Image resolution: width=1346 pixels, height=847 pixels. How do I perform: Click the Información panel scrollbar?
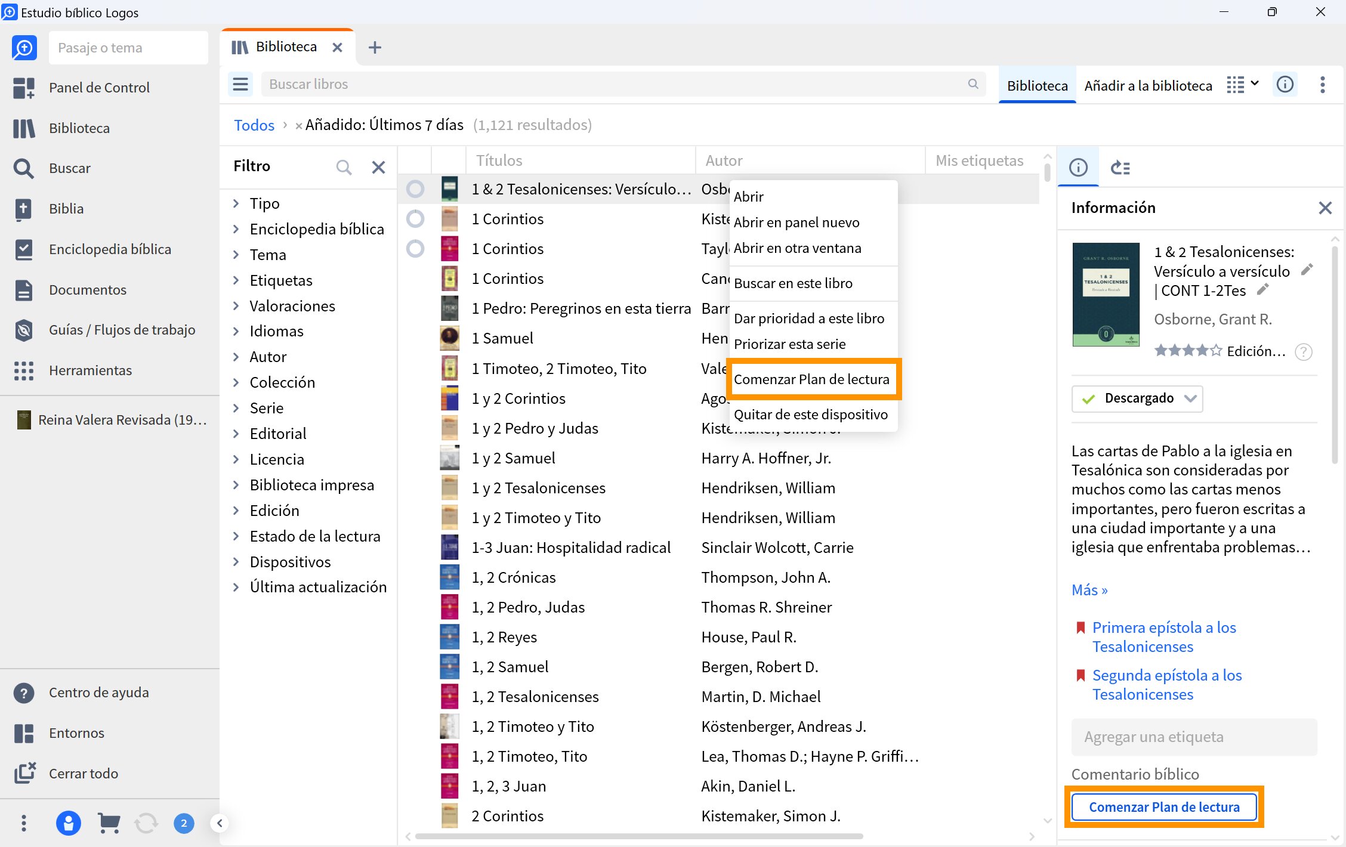pyautogui.click(x=1335, y=355)
